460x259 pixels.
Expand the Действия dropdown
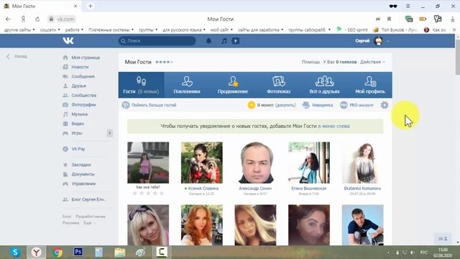pyautogui.click(x=372, y=62)
